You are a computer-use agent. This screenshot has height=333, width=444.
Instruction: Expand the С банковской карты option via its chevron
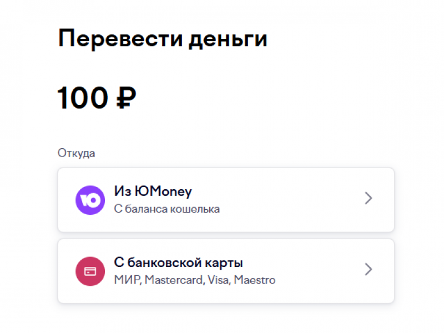368,270
